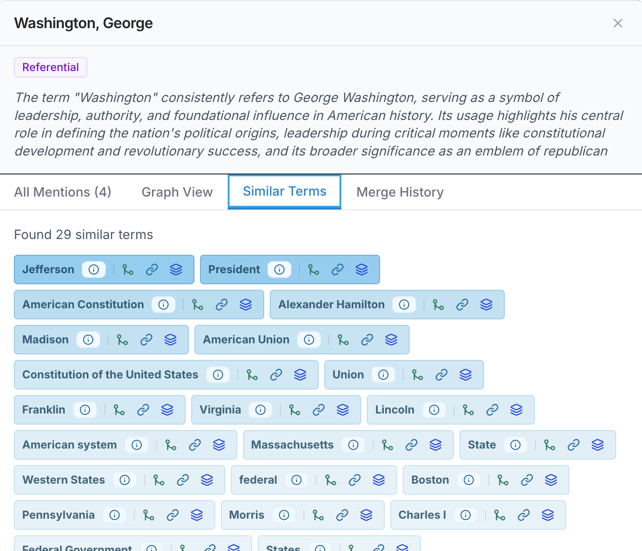Open the info popup for Massachusetts

(x=353, y=445)
